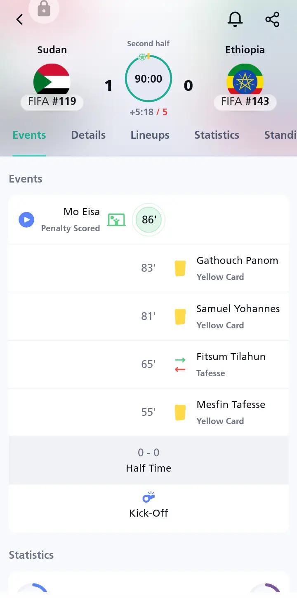
Task: Open the share icon
Action: [272, 19]
